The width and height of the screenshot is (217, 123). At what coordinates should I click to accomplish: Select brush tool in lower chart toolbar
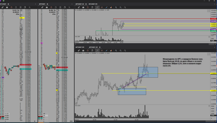click(106, 50)
